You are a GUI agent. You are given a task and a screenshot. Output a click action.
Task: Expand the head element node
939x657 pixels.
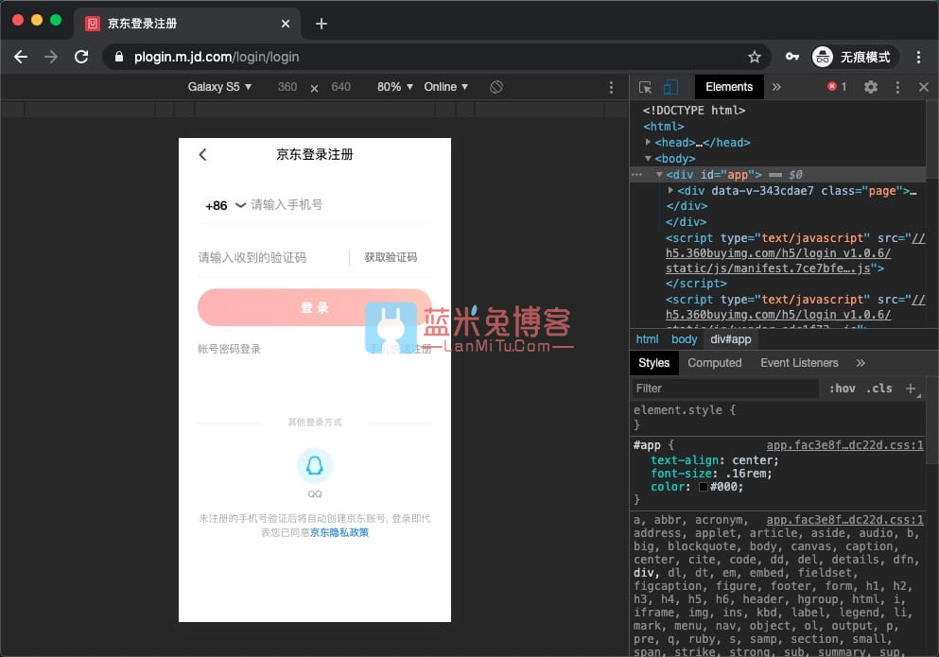(x=648, y=142)
